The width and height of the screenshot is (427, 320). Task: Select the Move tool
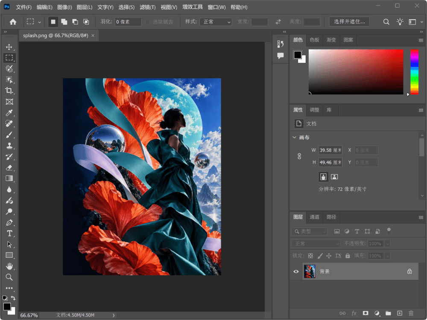tap(9, 47)
